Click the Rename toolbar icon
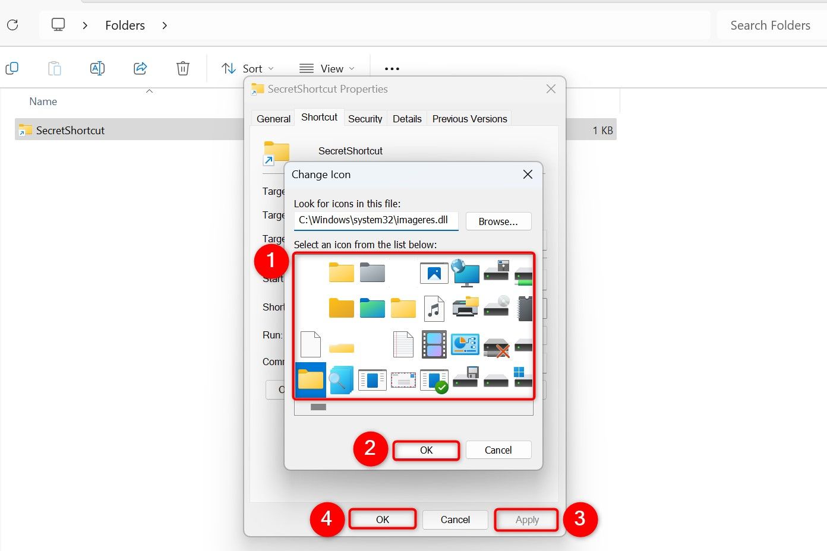Viewport: 827px width, 551px height. (97, 68)
